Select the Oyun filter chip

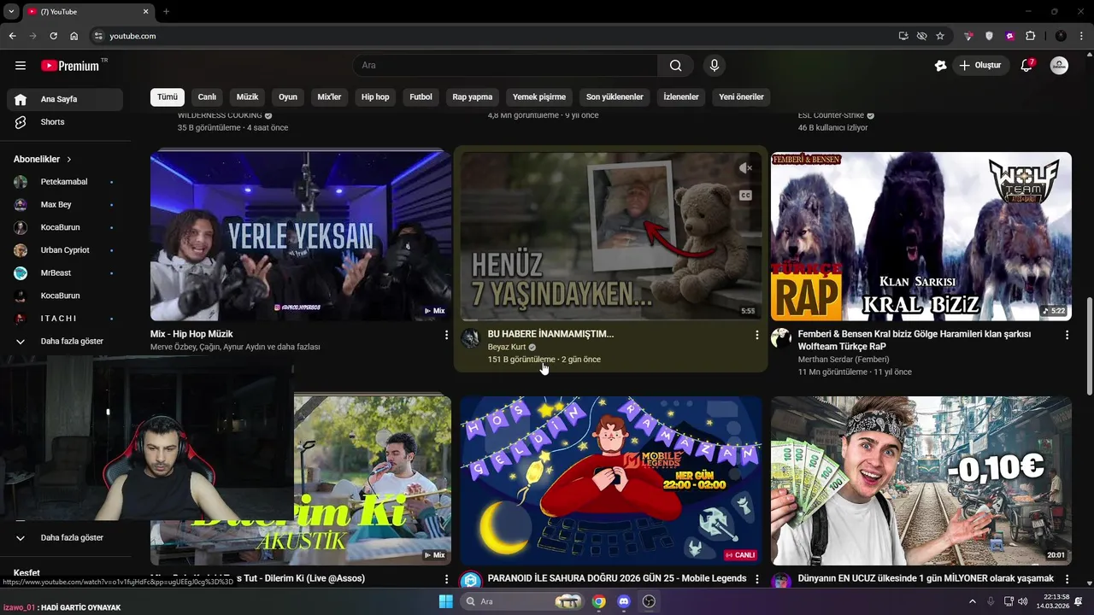click(x=288, y=97)
